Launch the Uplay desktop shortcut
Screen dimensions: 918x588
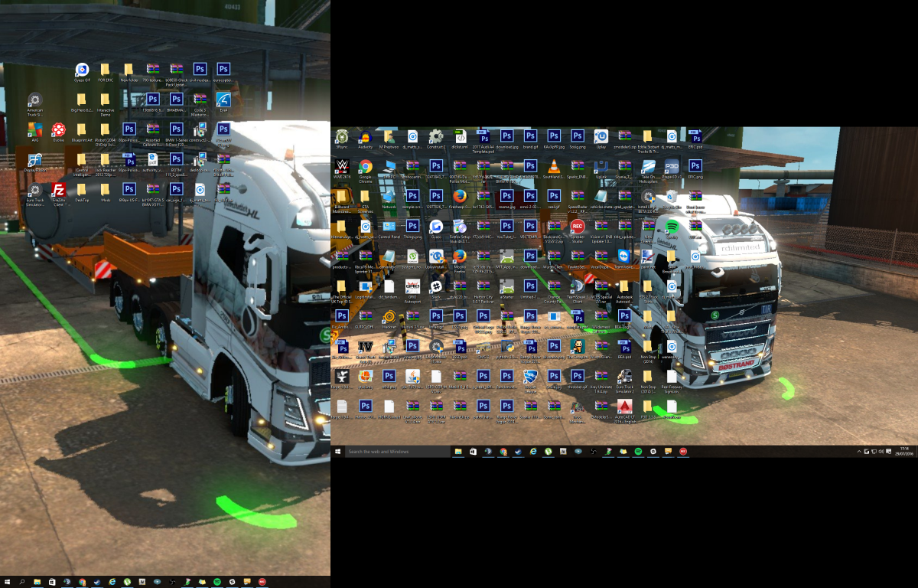[601, 136]
